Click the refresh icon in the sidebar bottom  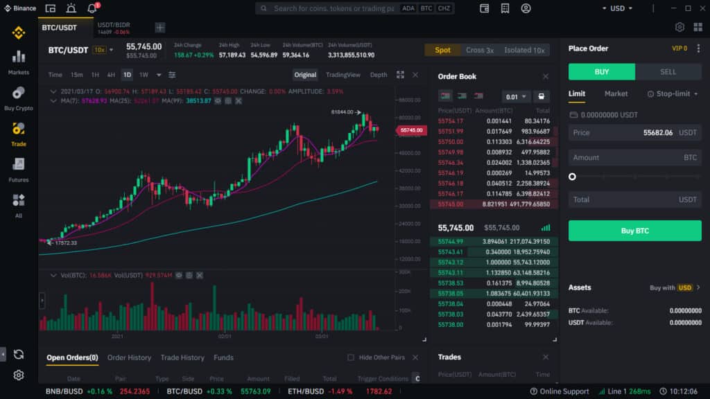(19, 354)
